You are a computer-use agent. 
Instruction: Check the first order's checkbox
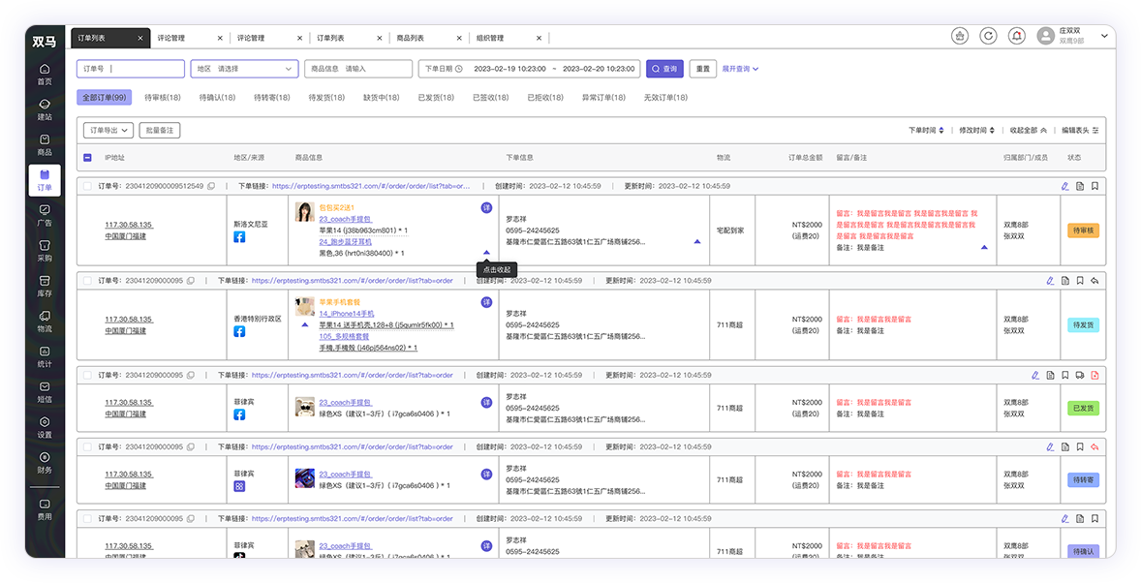87,186
